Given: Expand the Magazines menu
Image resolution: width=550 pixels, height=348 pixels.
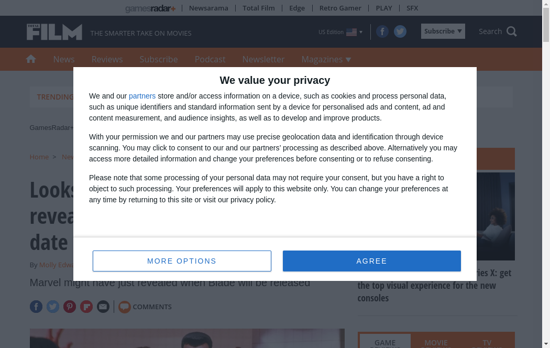Looking at the screenshot, I should (x=326, y=59).
